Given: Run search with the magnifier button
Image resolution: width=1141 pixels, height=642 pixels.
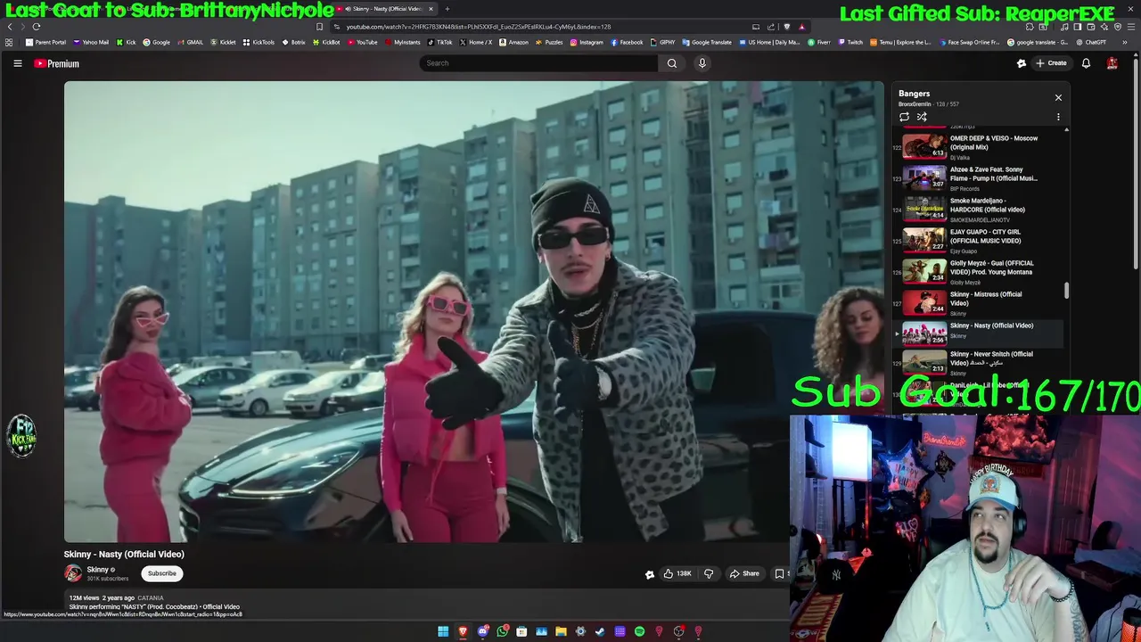Looking at the screenshot, I should coord(672,63).
